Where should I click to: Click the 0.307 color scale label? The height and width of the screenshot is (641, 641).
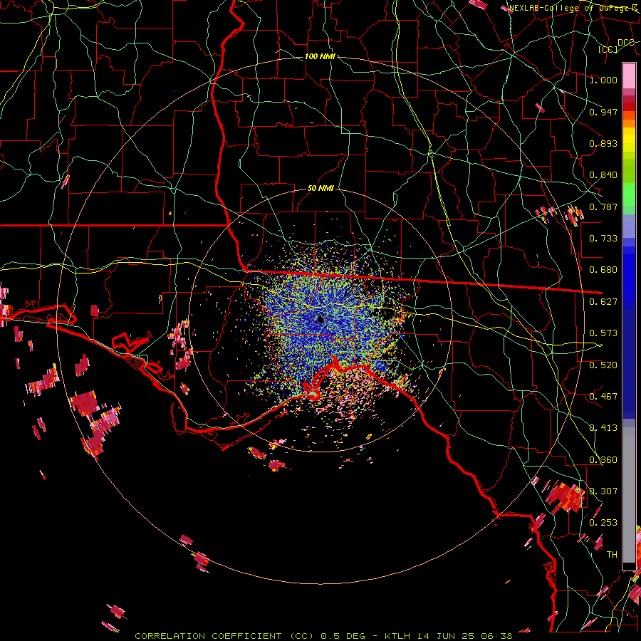(603, 491)
